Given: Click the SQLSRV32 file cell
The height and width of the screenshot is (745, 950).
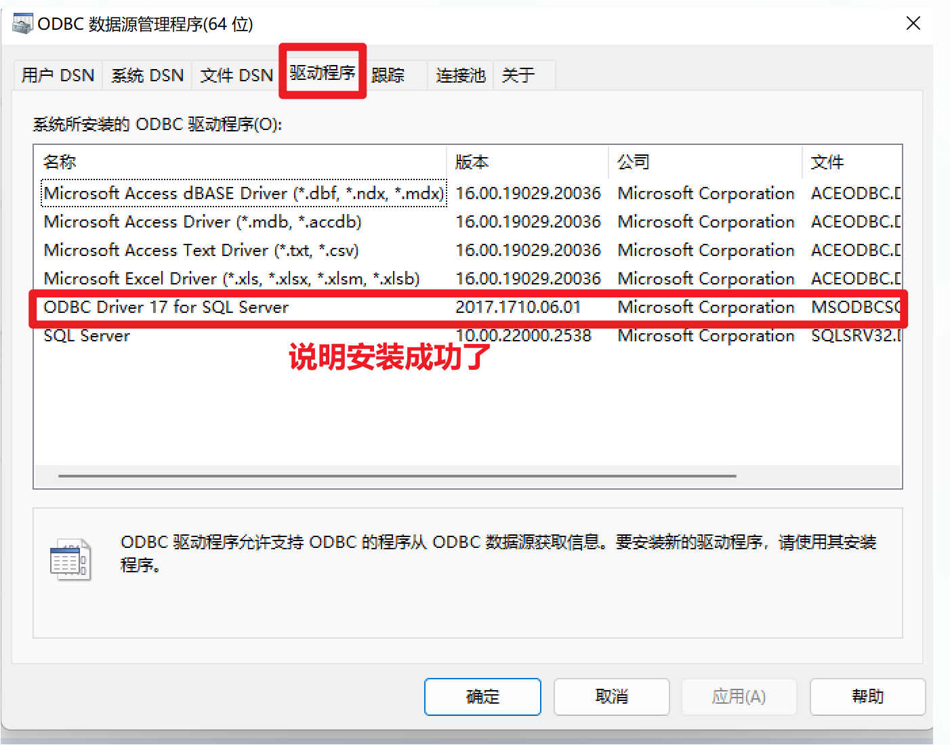Looking at the screenshot, I should [856, 335].
